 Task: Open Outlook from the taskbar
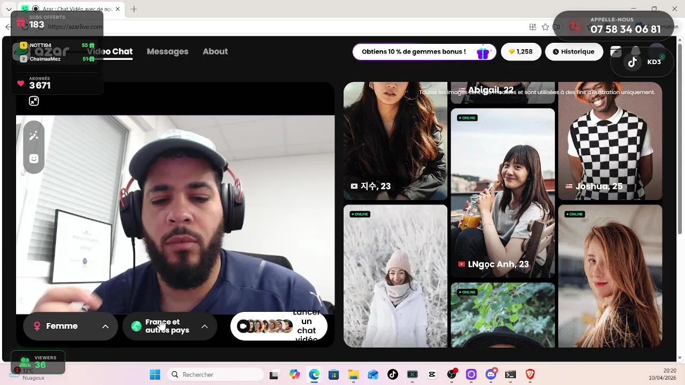(x=373, y=375)
